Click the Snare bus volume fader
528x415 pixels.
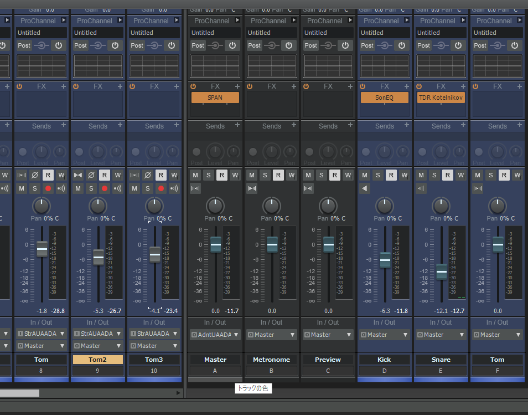pos(442,271)
